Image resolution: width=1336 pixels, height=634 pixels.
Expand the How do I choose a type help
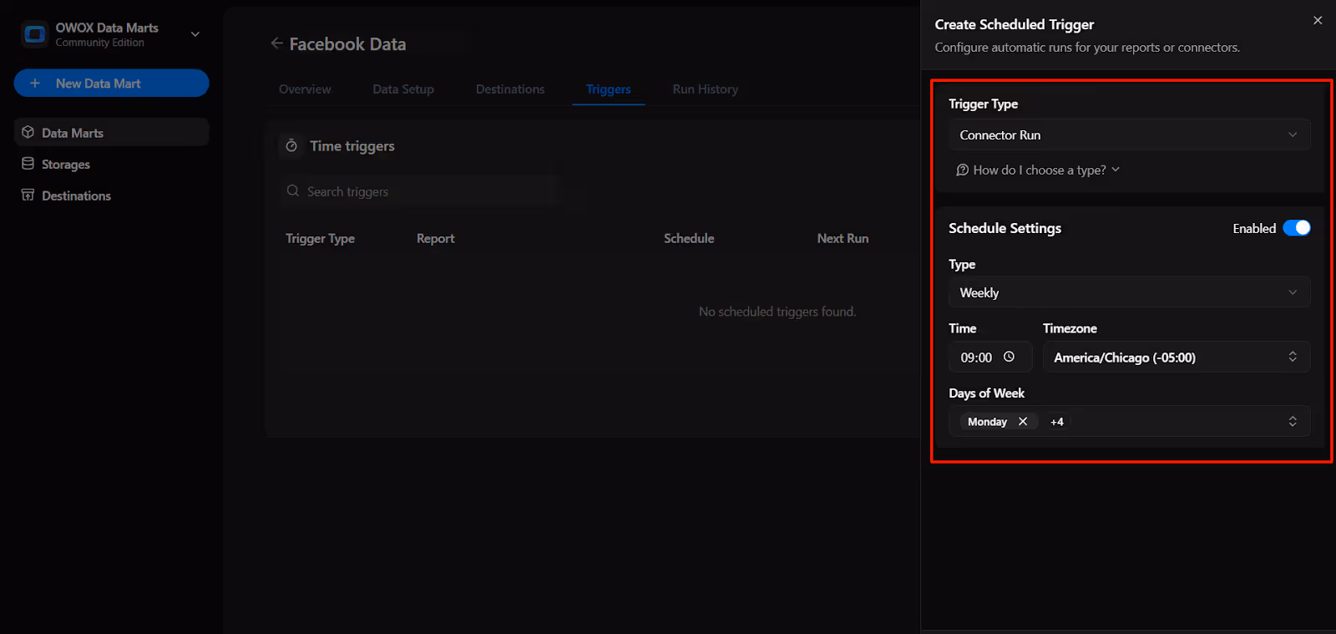[x=1038, y=170]
